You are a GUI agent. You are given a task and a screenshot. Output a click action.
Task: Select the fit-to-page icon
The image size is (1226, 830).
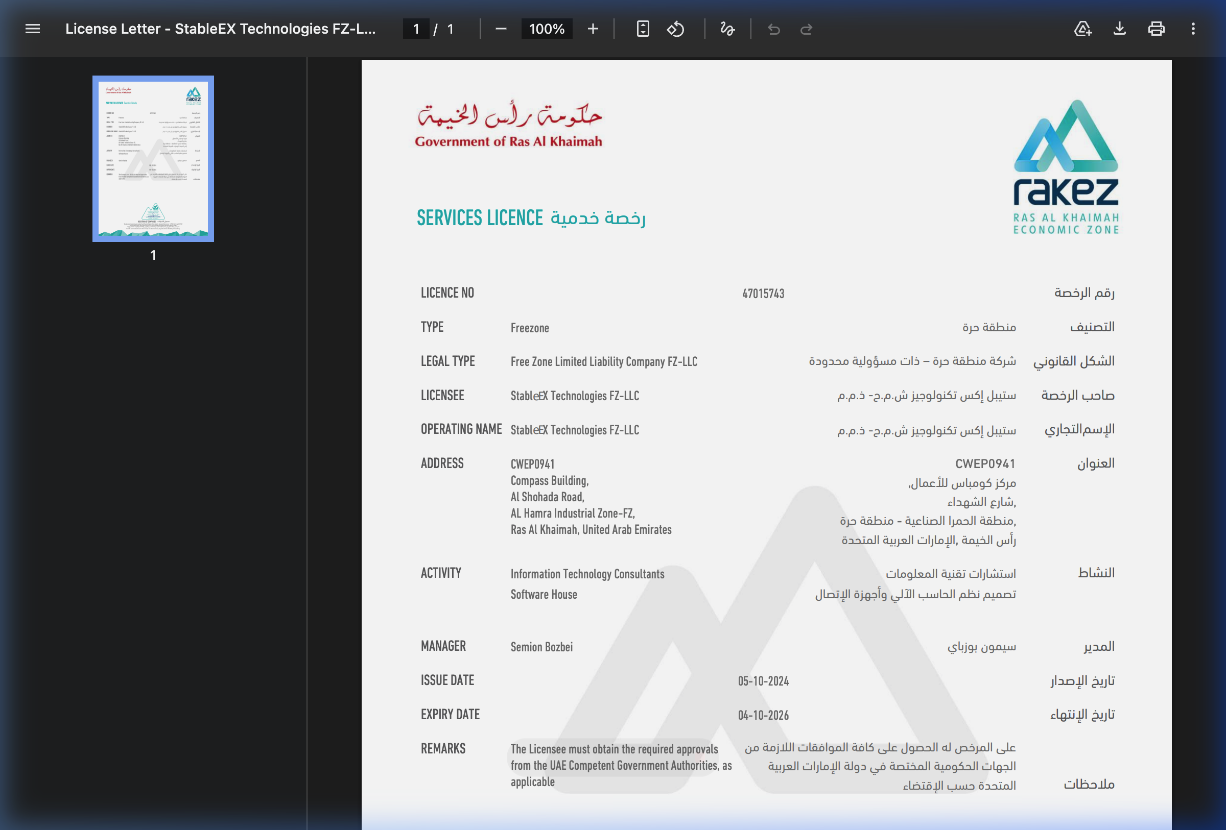tap(643, 29)
